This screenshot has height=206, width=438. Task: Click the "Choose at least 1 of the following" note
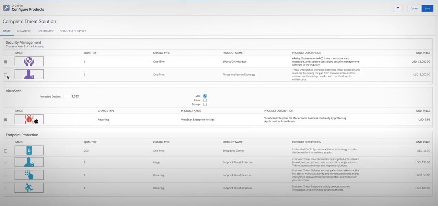[25, 47]
